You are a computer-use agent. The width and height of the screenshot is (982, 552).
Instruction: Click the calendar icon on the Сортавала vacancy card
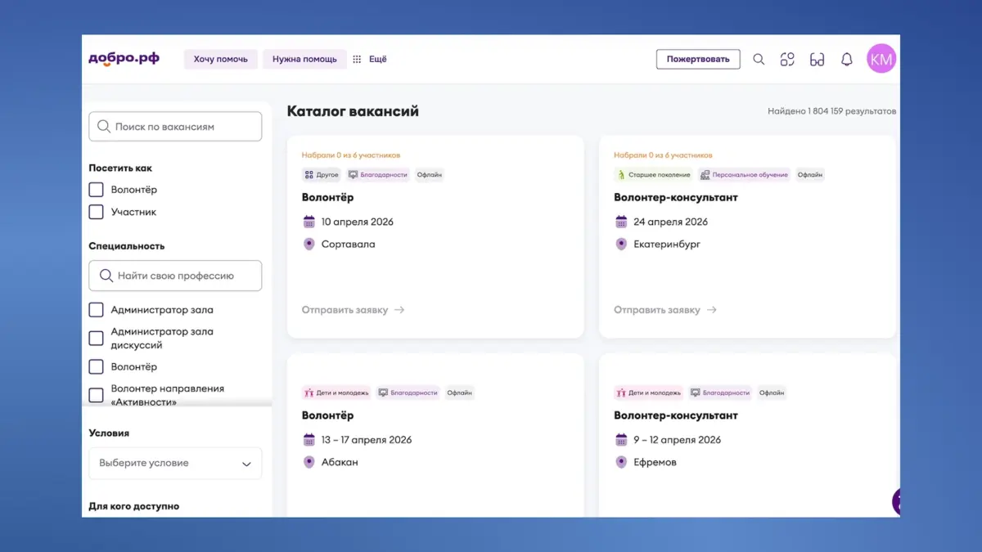tap(309, 221)
